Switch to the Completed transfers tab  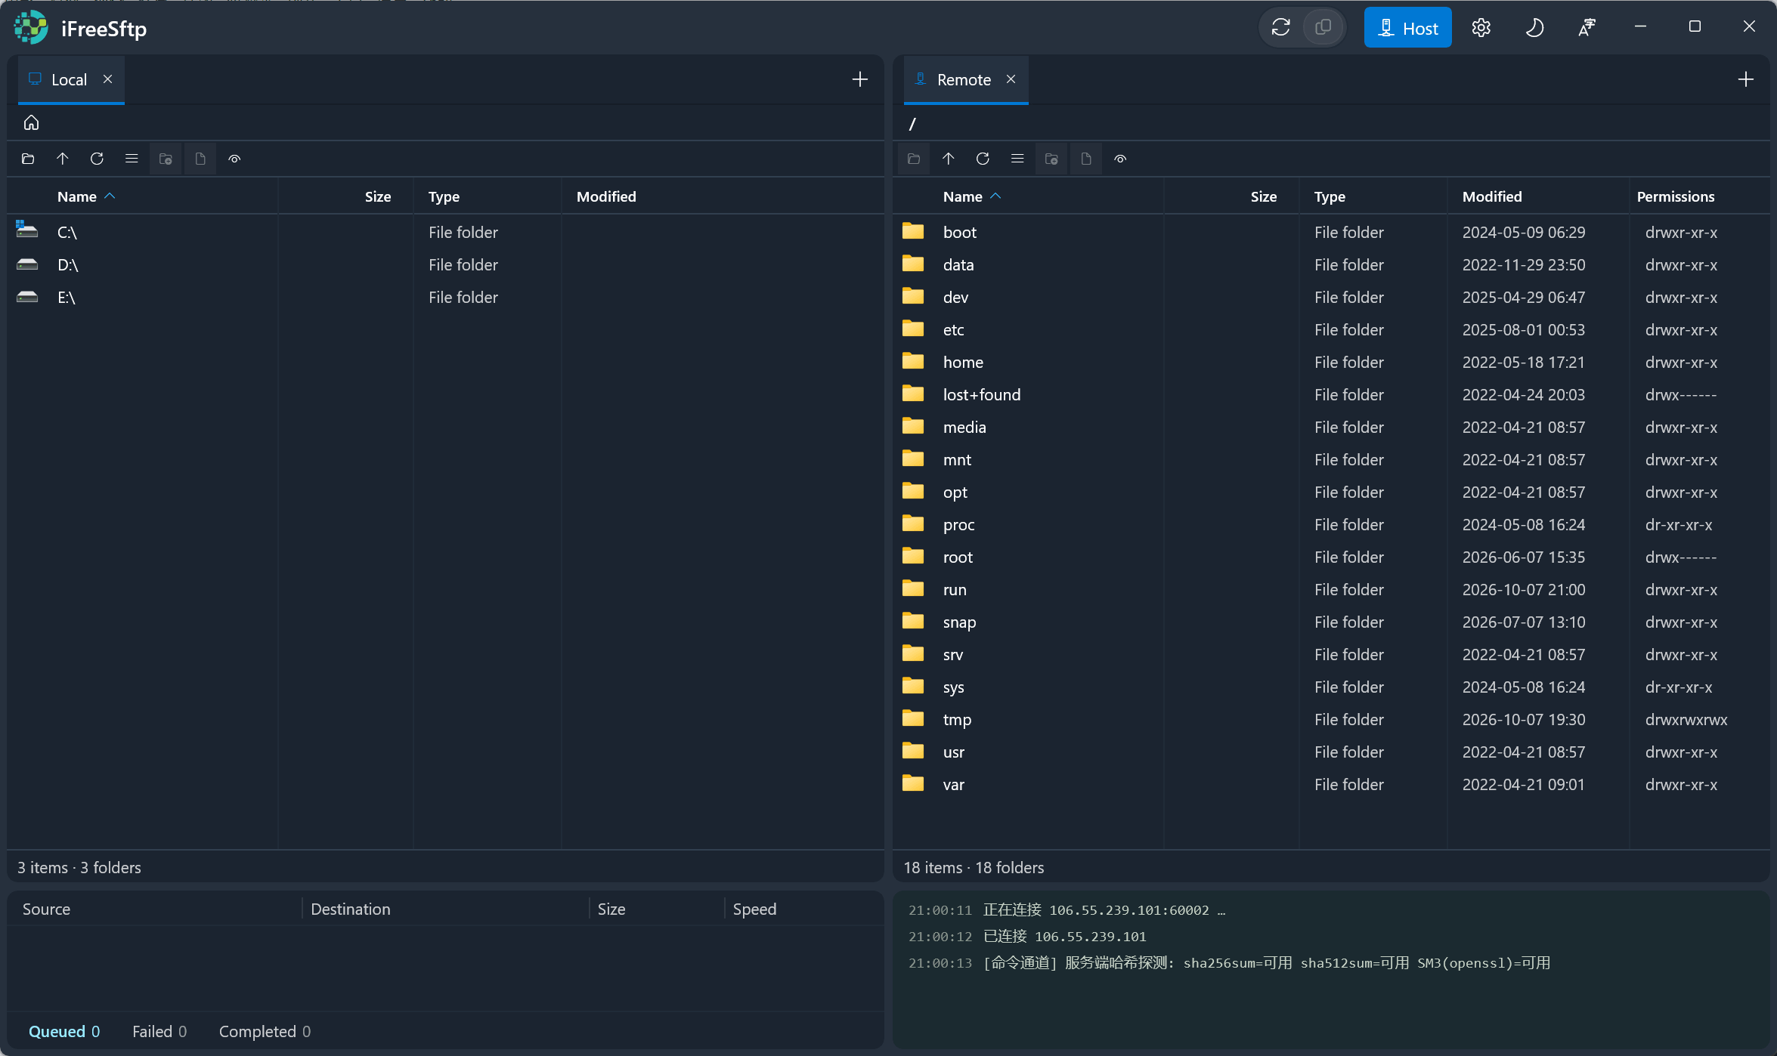[265, 1031]
